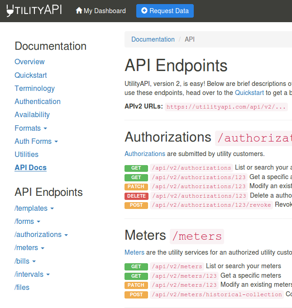The width and height of the screenshot is (292, 308).
Task: Expand the /forms endpoint menu
Action: [27, 222]
